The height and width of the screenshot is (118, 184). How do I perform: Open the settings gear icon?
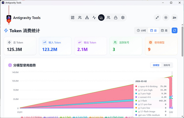click(x=123, y=18)
